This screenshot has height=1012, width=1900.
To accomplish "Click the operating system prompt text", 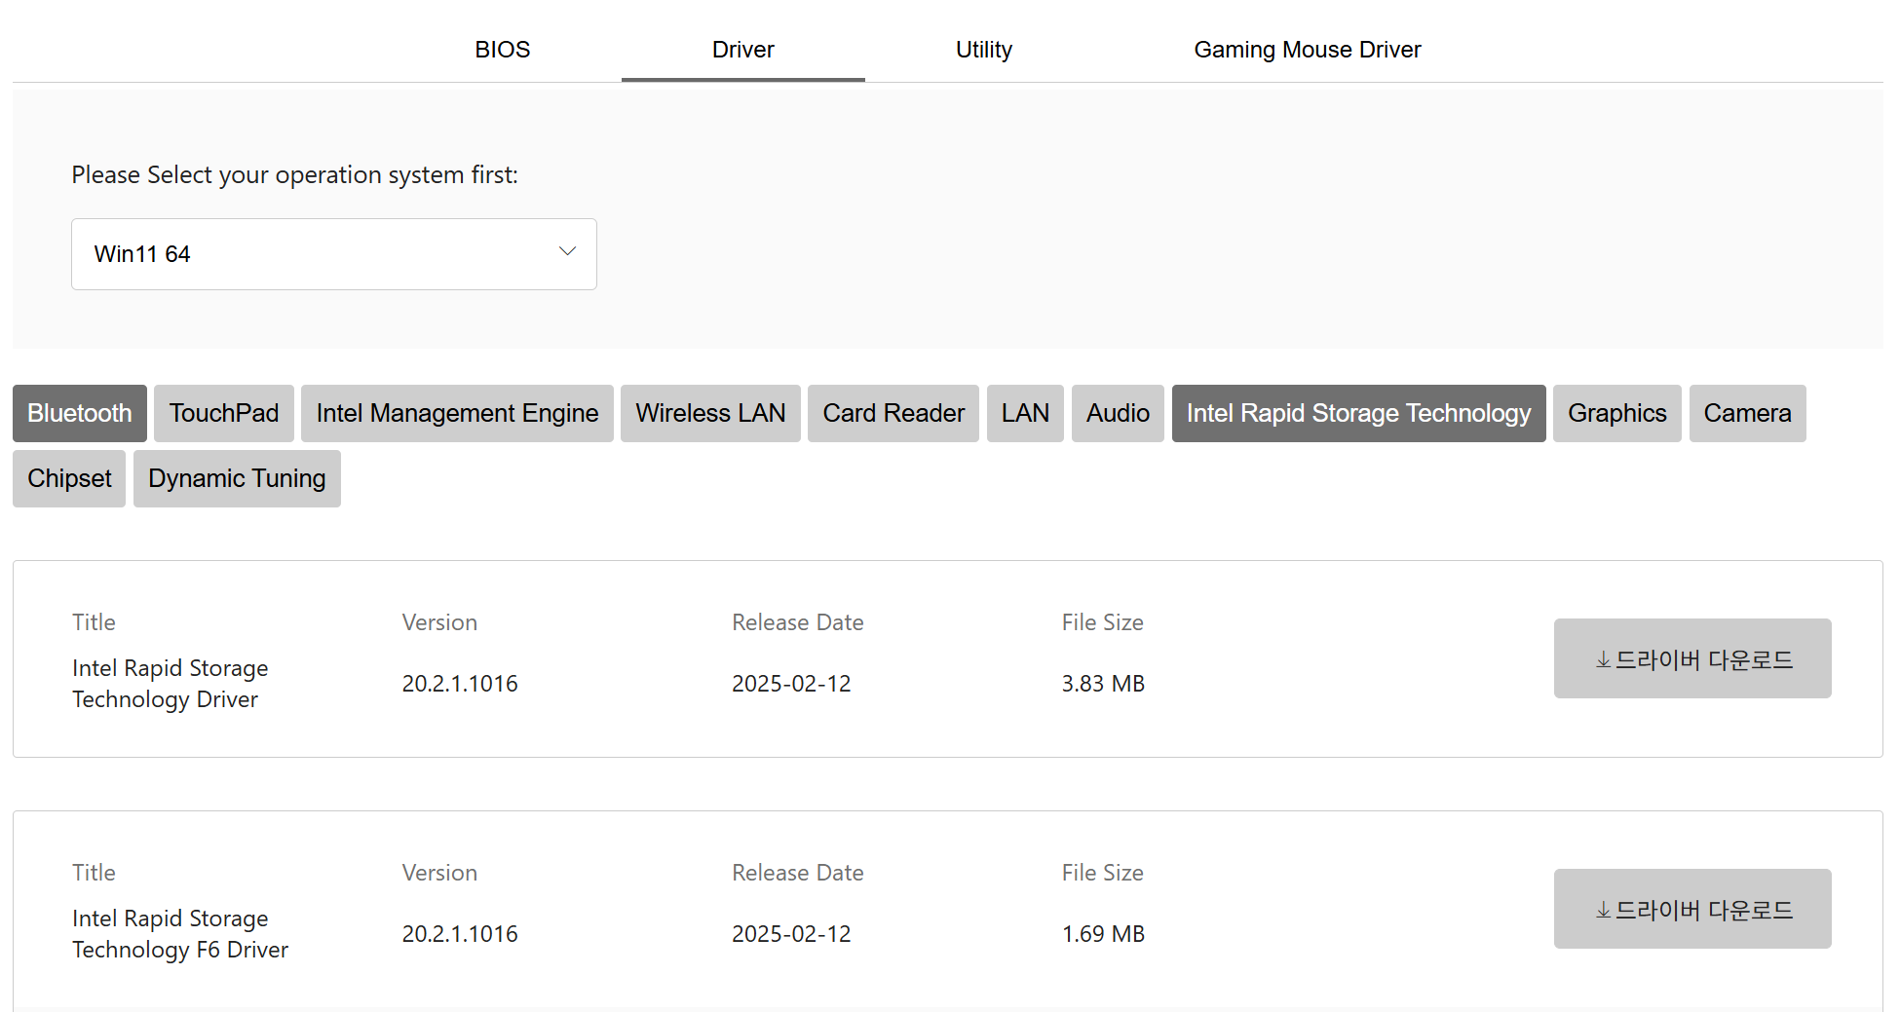I will pos(294,175).
